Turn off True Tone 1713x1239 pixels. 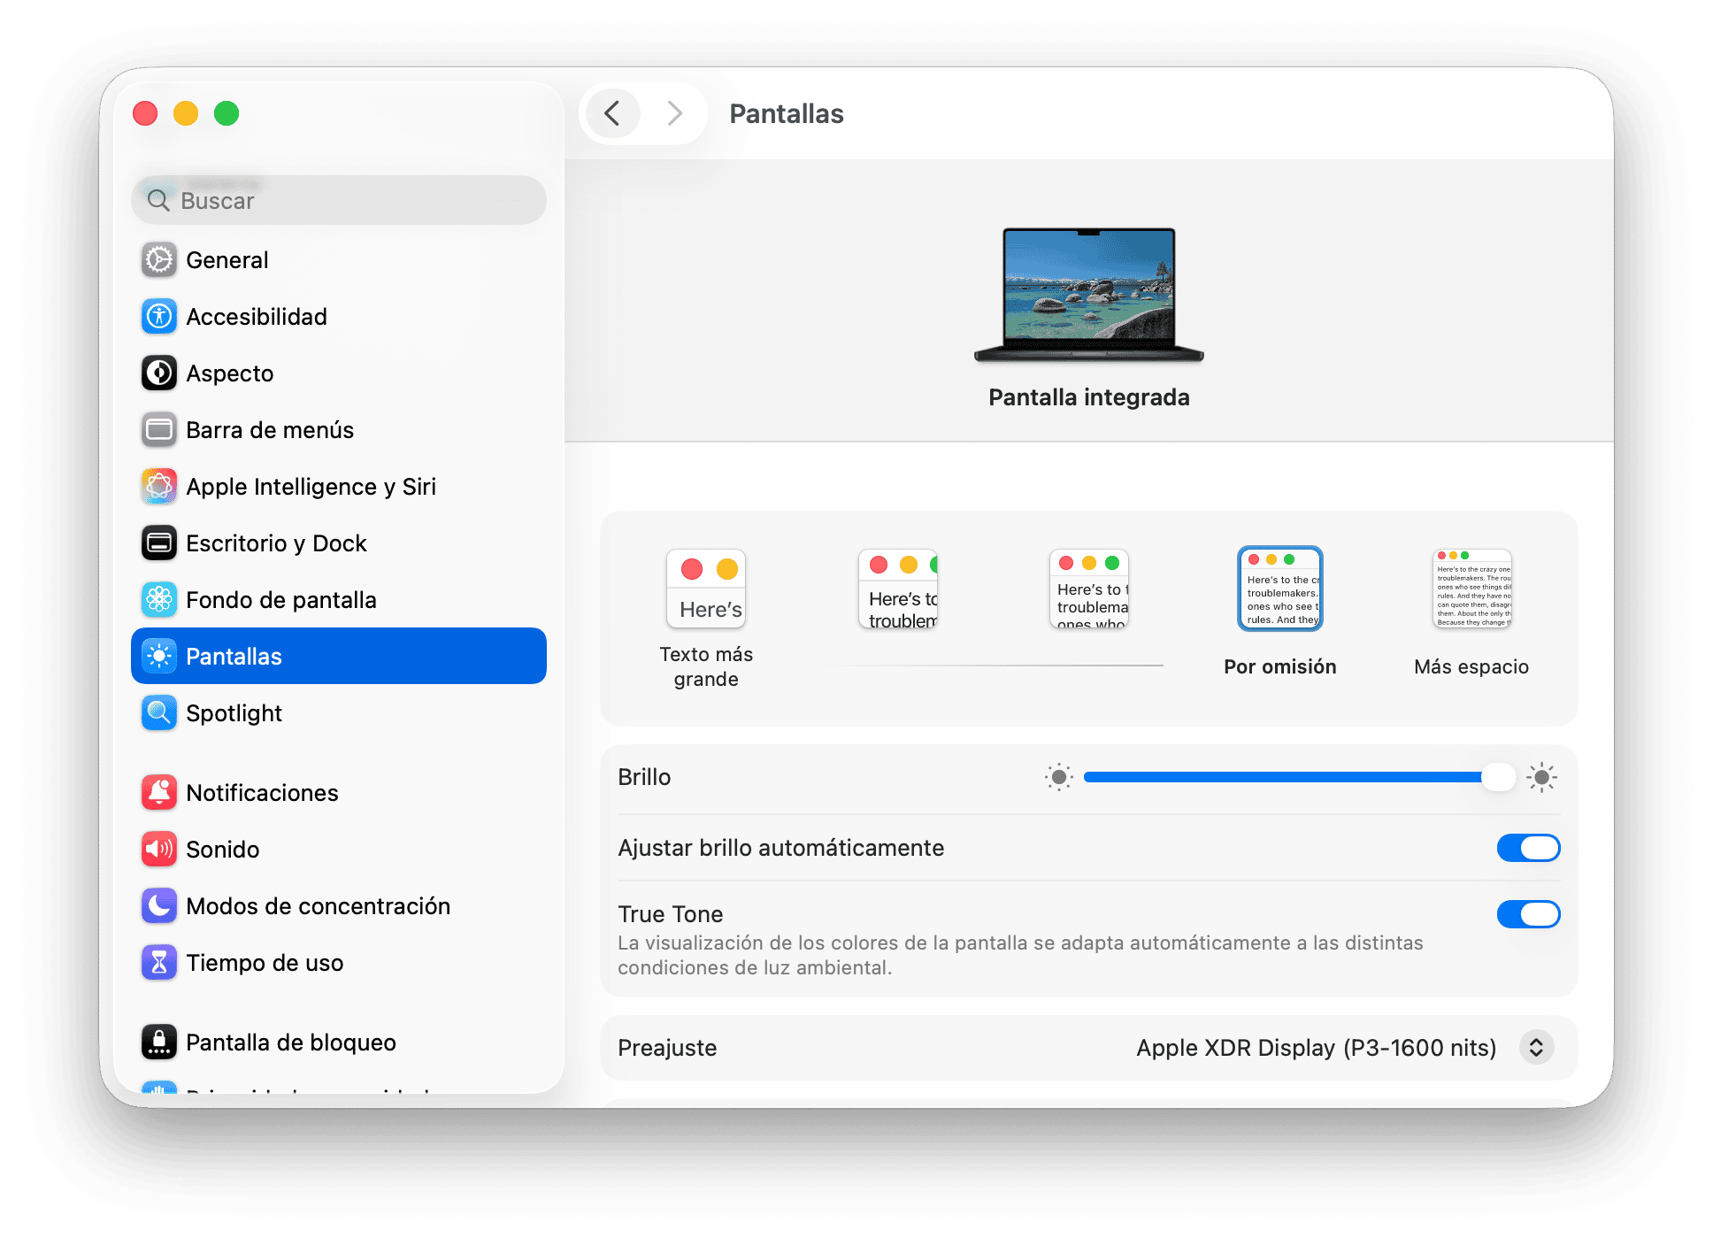click(x=1528, y=914)
